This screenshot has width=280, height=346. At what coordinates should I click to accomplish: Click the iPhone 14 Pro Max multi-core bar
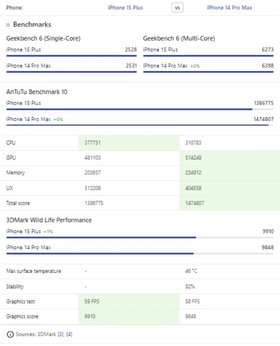click(x=208, y=72)
